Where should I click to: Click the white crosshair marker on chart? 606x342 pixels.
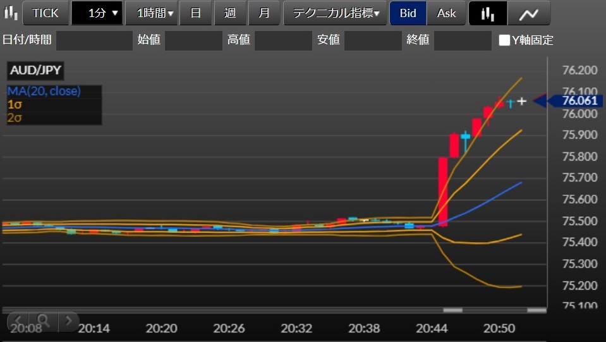[x=522, y=101]
